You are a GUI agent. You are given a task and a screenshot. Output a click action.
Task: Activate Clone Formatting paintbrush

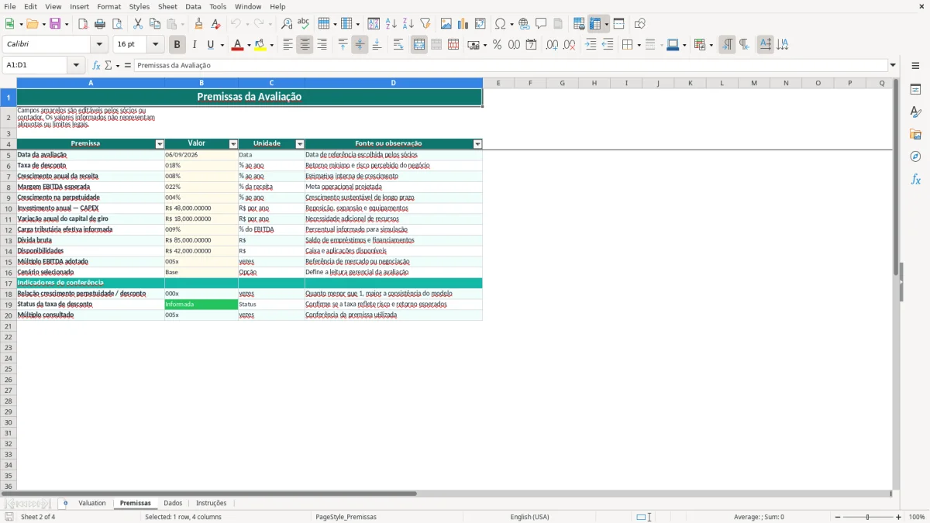tap(199, 24)
